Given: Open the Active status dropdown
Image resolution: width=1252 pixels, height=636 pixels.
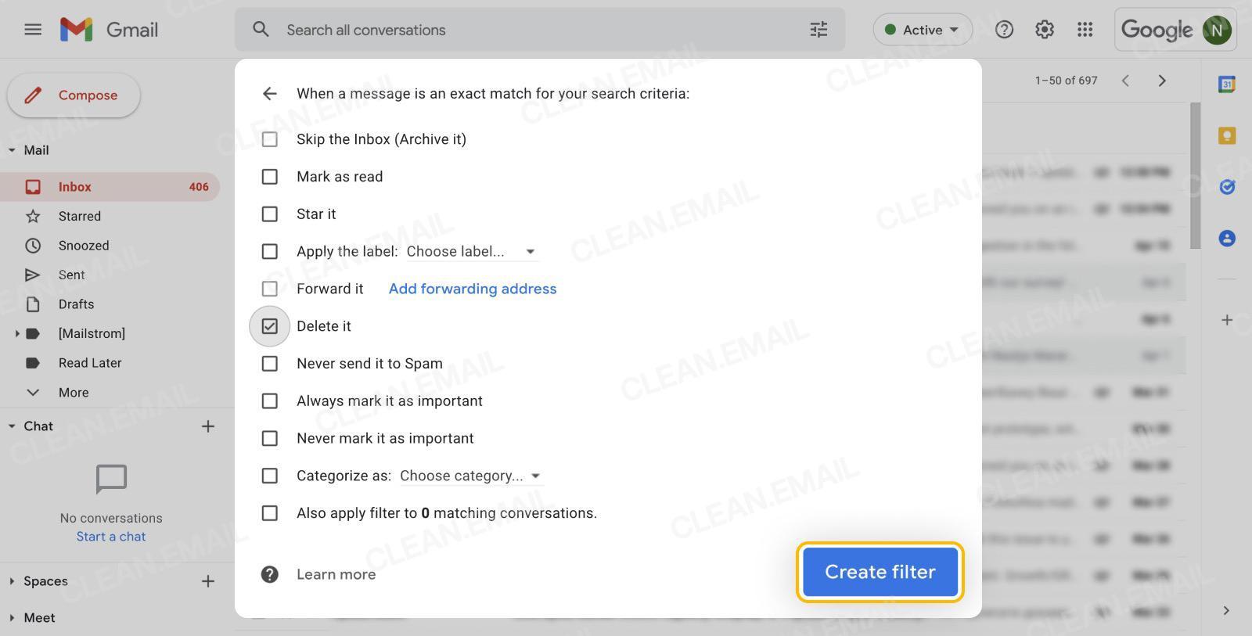Looking at the screenshot, I should coord(922,29).
